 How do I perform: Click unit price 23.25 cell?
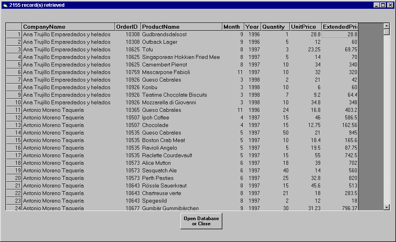click(x=306, y=50)
